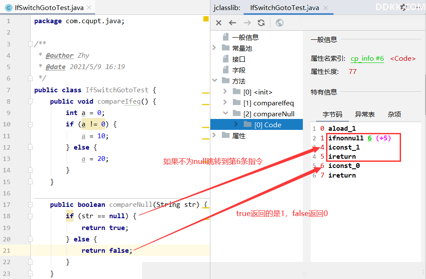Close the jclasslib viewer with the X toolbar icon
426x279 pixels.
pyautogui.click(x=219, y=23)
